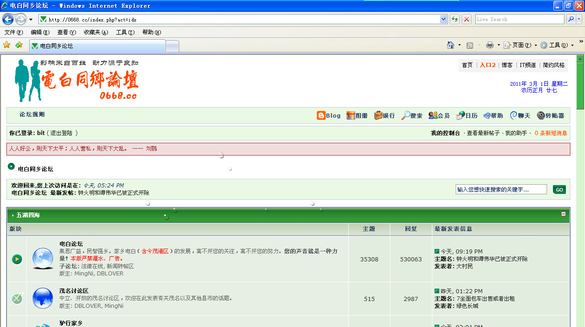Open the 会员 members icon
This screenshot has height=327, width=585.
point(433,116)
